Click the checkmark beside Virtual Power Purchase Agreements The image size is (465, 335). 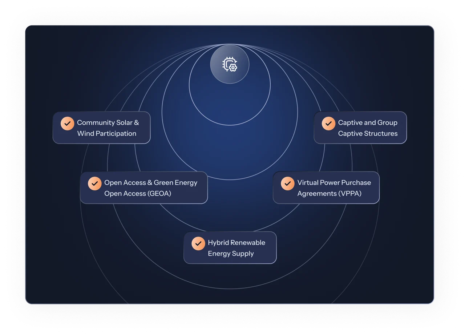pos(288,183)
